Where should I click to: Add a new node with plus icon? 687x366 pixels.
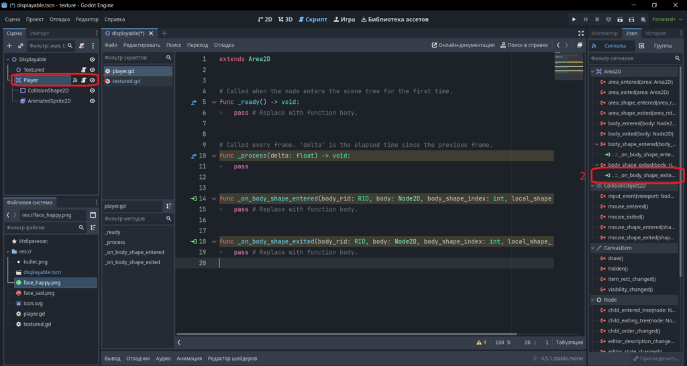coord(9,46)
